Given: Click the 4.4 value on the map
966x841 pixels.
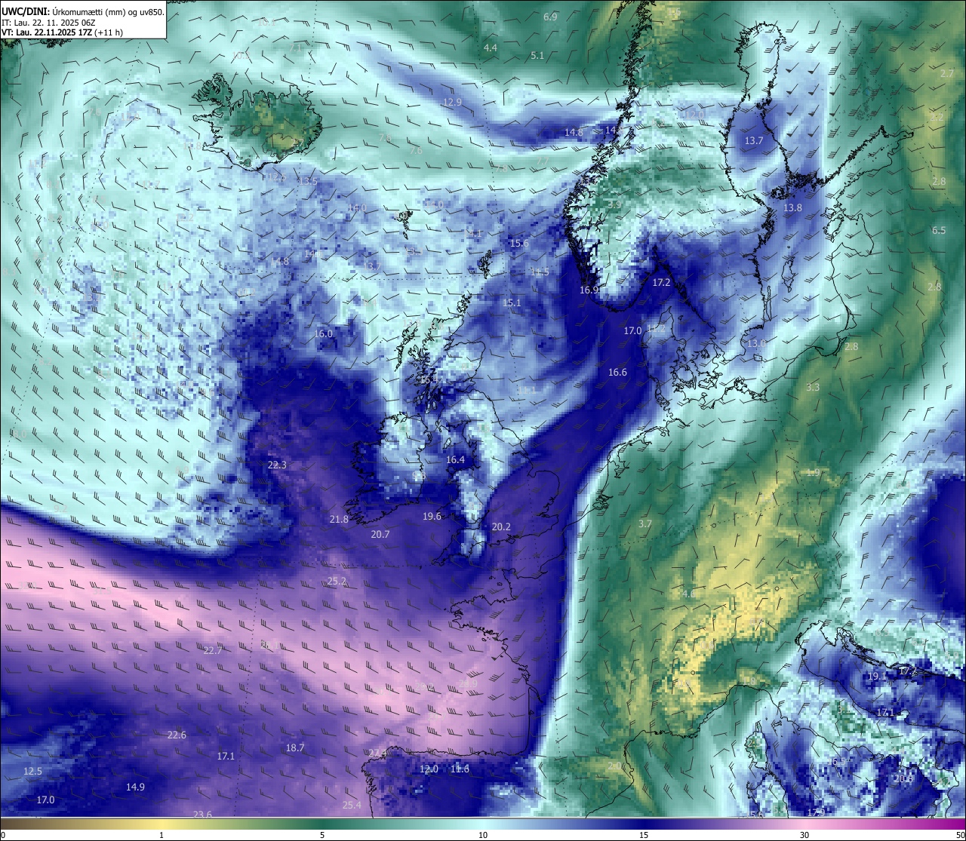Looking at the screenshot, I should (491, 48).
